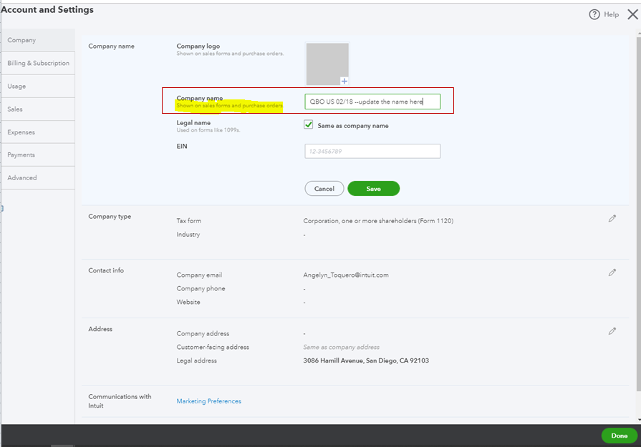Uncheck Same as company name checkbox
This screenshot has height=447, width=641.
[x=308, y=125]
